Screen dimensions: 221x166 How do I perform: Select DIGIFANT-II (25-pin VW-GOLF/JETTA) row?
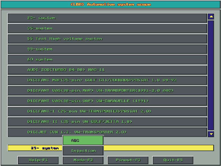click(x=107, y=122)
